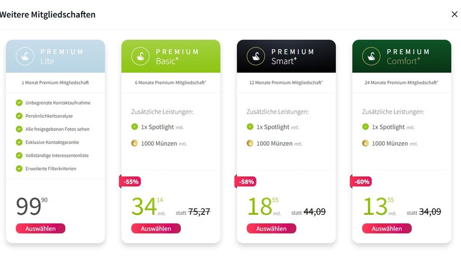Click the swan logo on Premium Lite
This screenshot has width=461, height=259.
25,56
